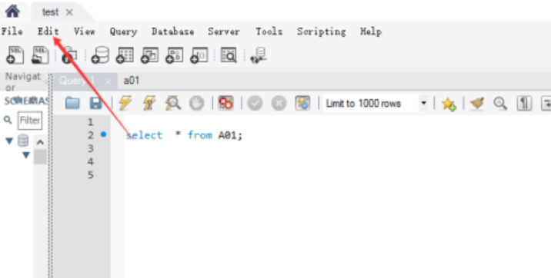
Task: Switch to the a01 tab
Action: pos(132,81)
